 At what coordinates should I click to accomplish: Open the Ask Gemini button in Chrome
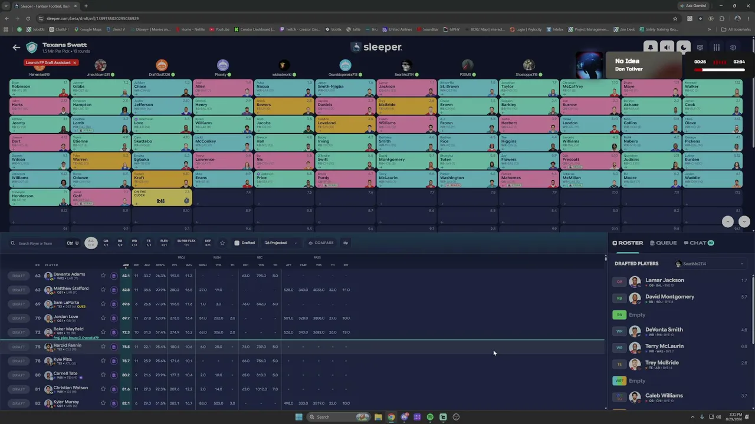692,6
